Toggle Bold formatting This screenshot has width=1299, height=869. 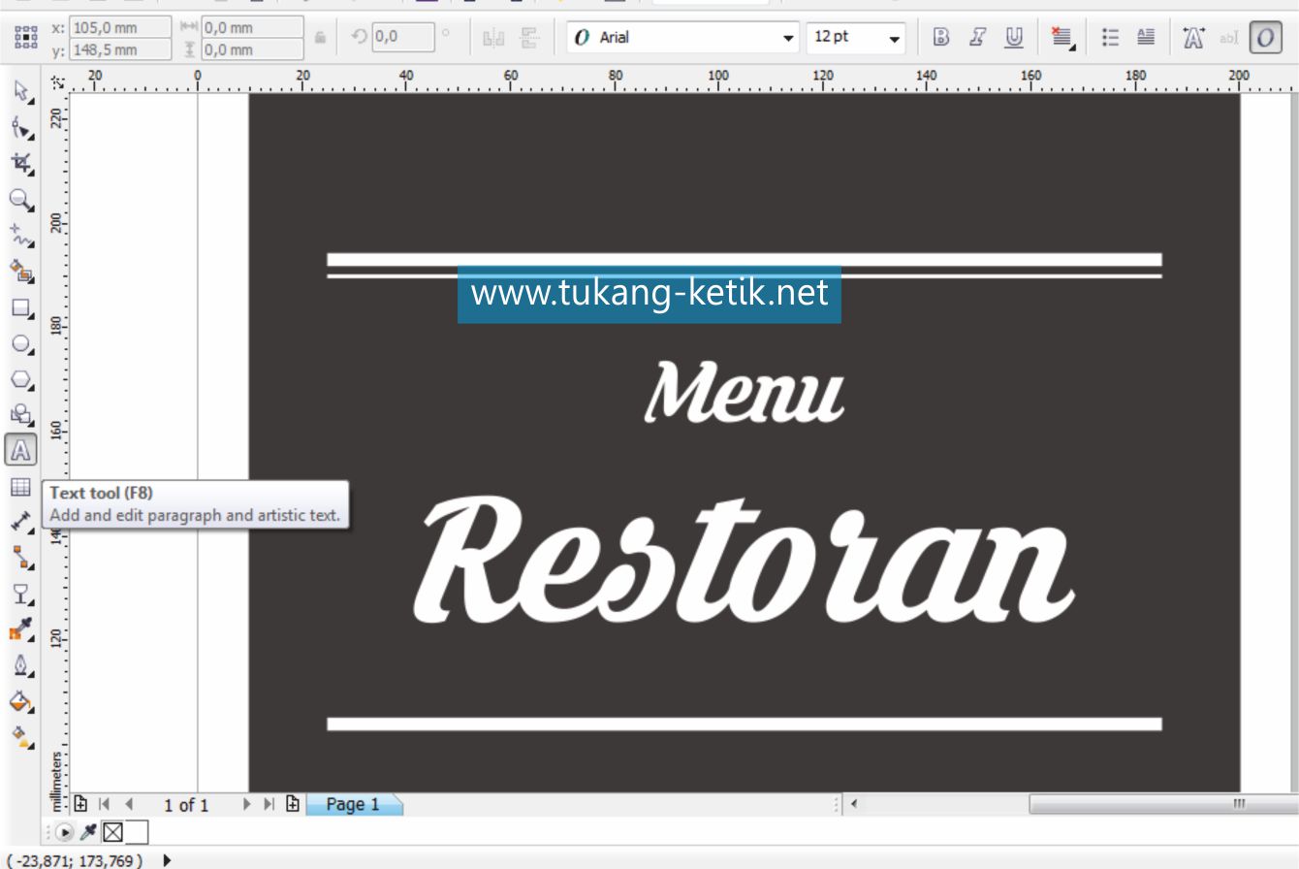pyautogui.click(x=940, y=38)
